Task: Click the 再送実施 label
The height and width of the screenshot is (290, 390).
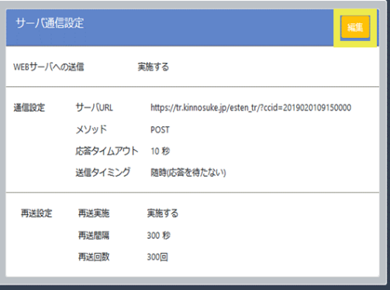Action: point(94,213)
